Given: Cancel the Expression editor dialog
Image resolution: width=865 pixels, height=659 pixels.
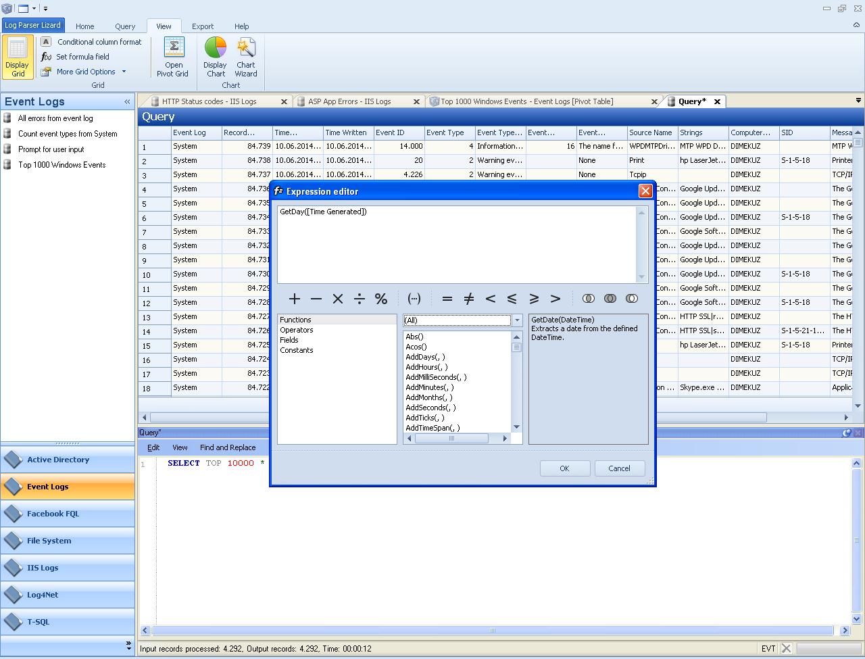Looking at the screenshot, I should click(x=619, y=468).
